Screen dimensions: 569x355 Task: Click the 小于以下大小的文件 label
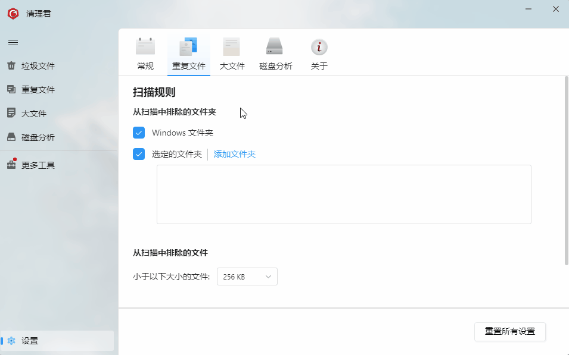pyautogui.click(x=171, y=277)
